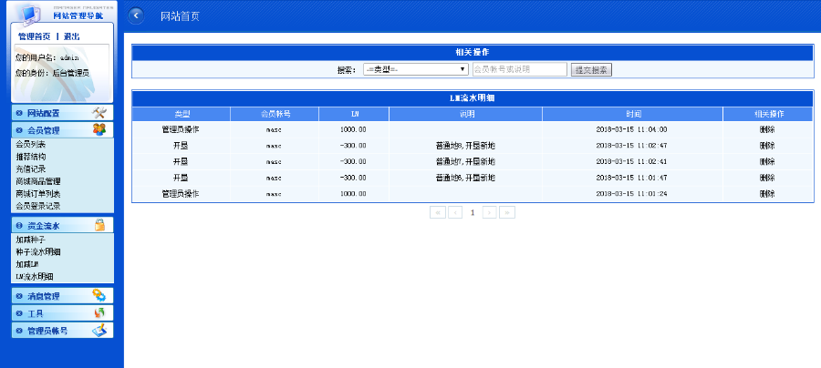Click the 相关操作 column header
The height and width of the screenshot is (368, 821).
768,114
